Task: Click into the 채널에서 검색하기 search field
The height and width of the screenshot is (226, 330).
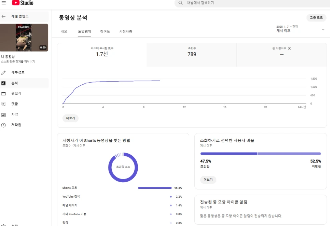Action: pos(252,3)
